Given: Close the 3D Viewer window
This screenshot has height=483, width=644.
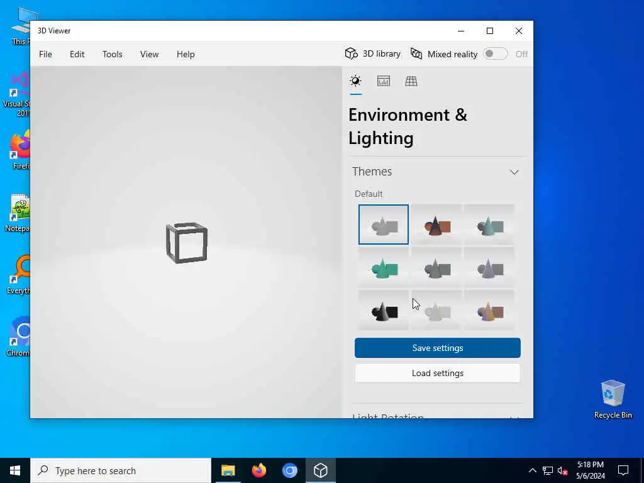Looking at the screenshot, I should pyautogui.click(x=519, y=31).
